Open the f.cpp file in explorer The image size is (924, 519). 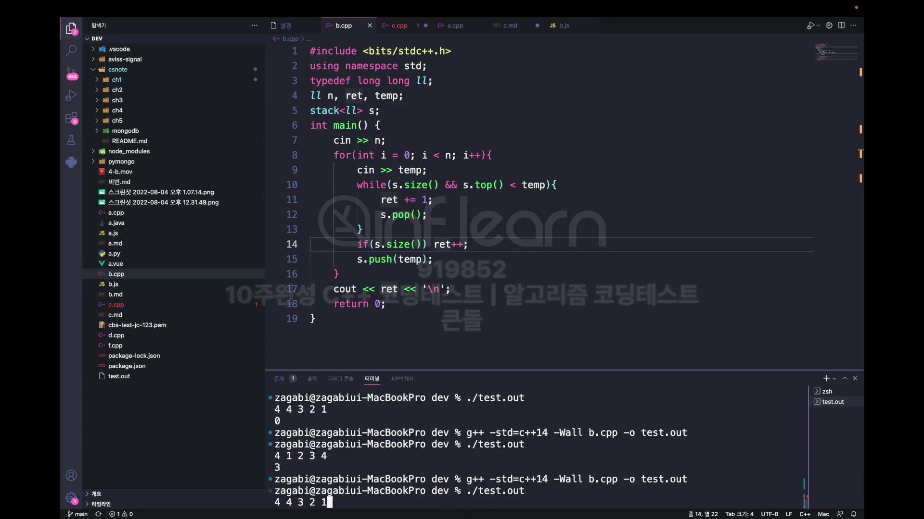[x=115, y=346]
